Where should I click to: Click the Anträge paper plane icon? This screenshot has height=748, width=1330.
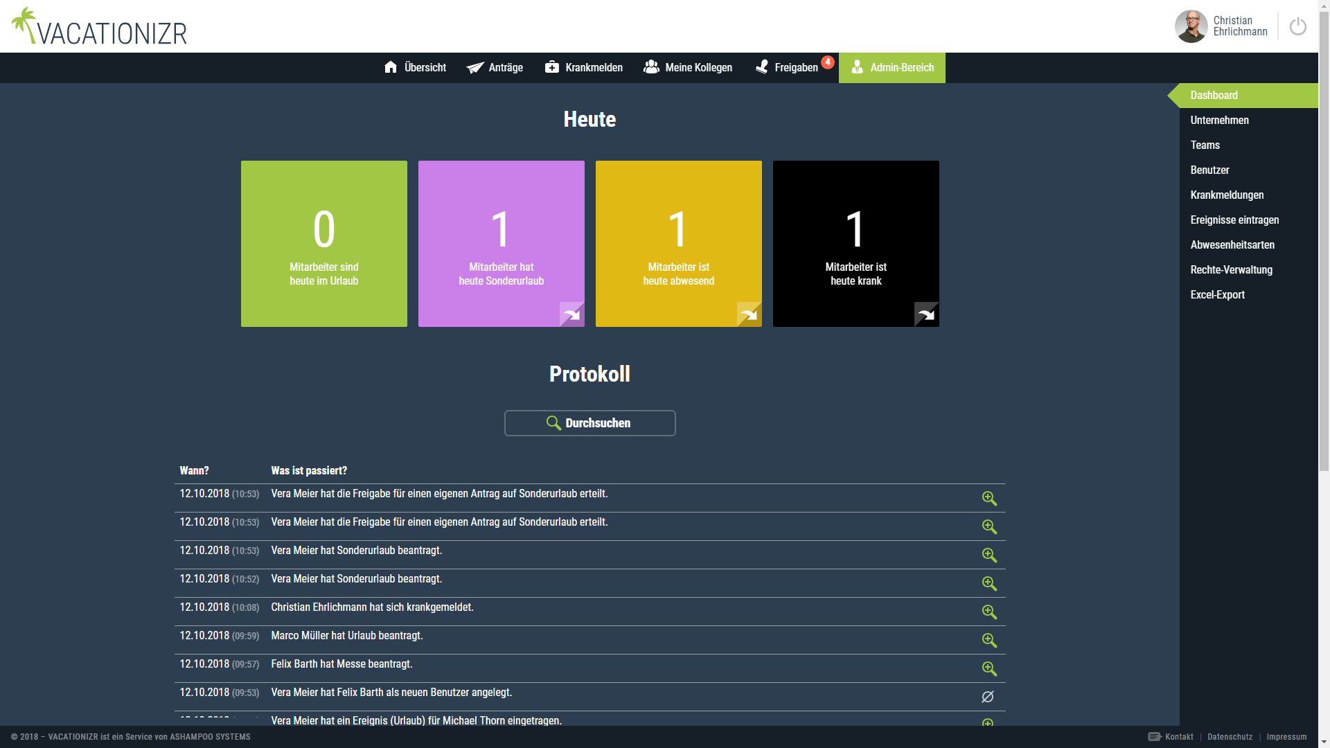[x=475, y=67]
